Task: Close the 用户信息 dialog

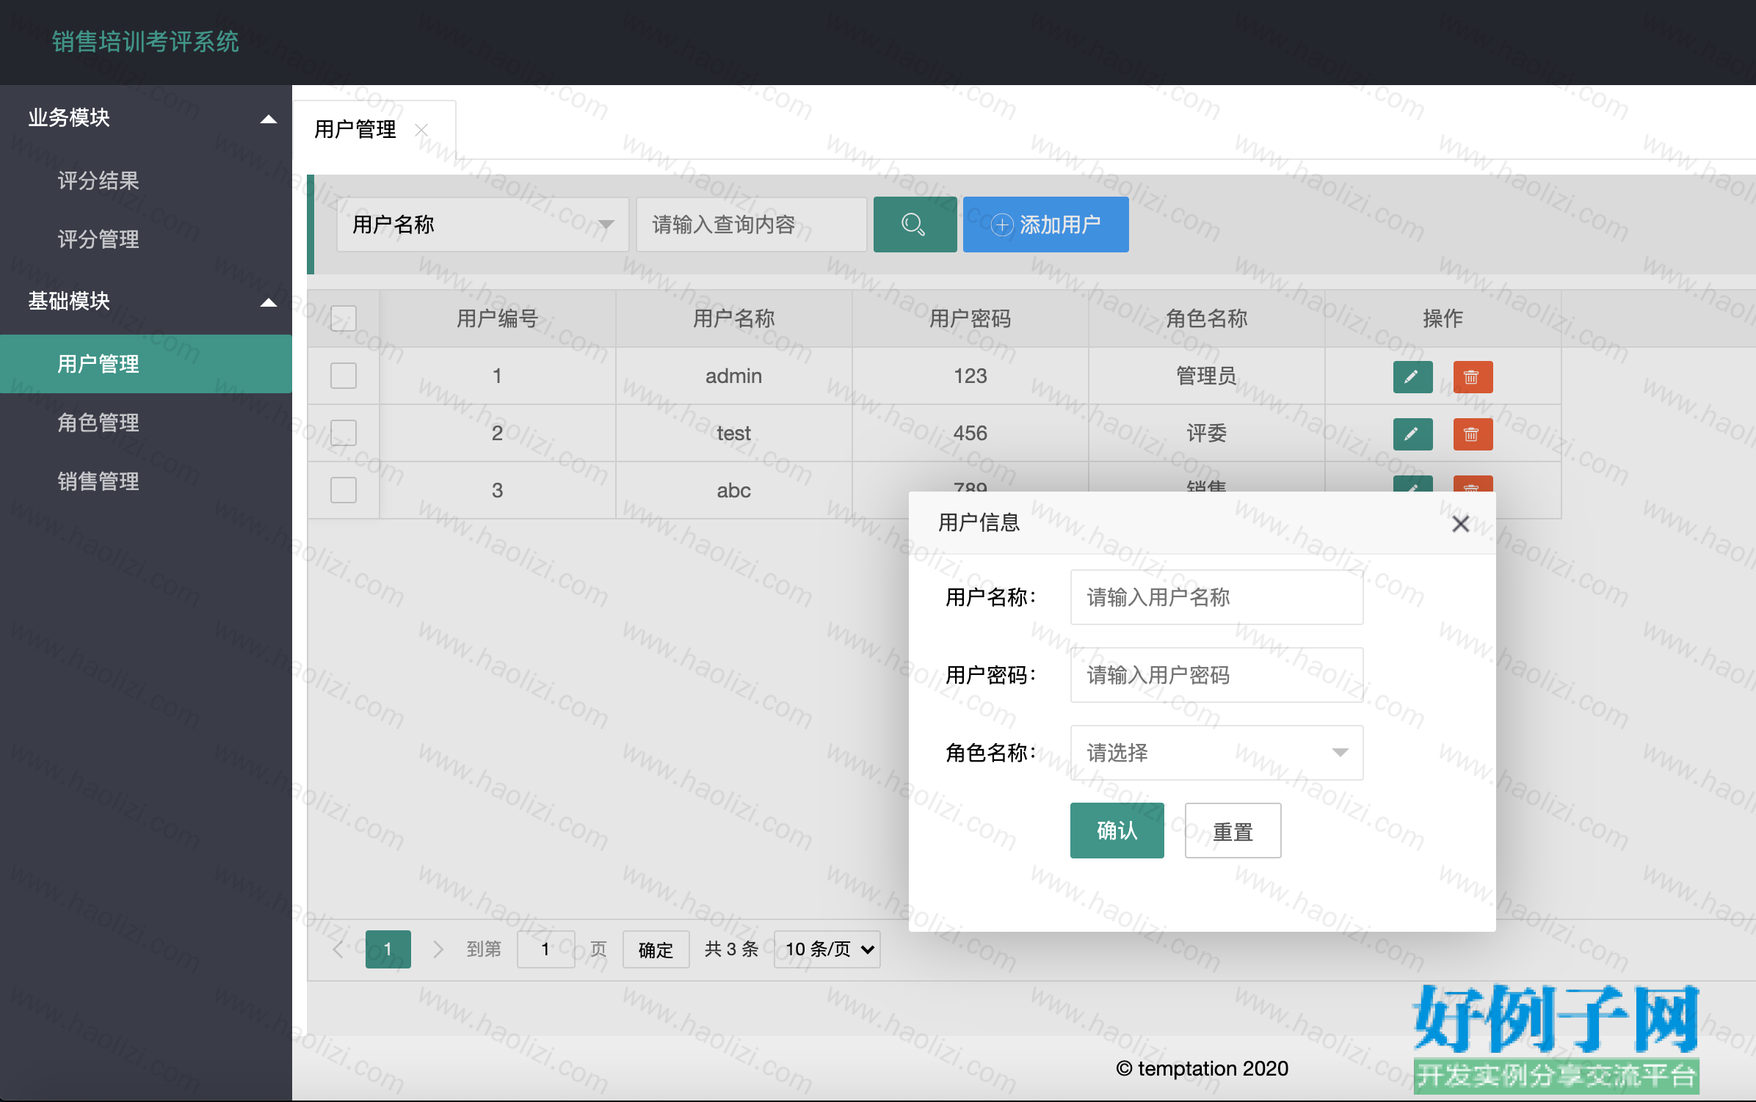Action: [x=1460, y=523]
